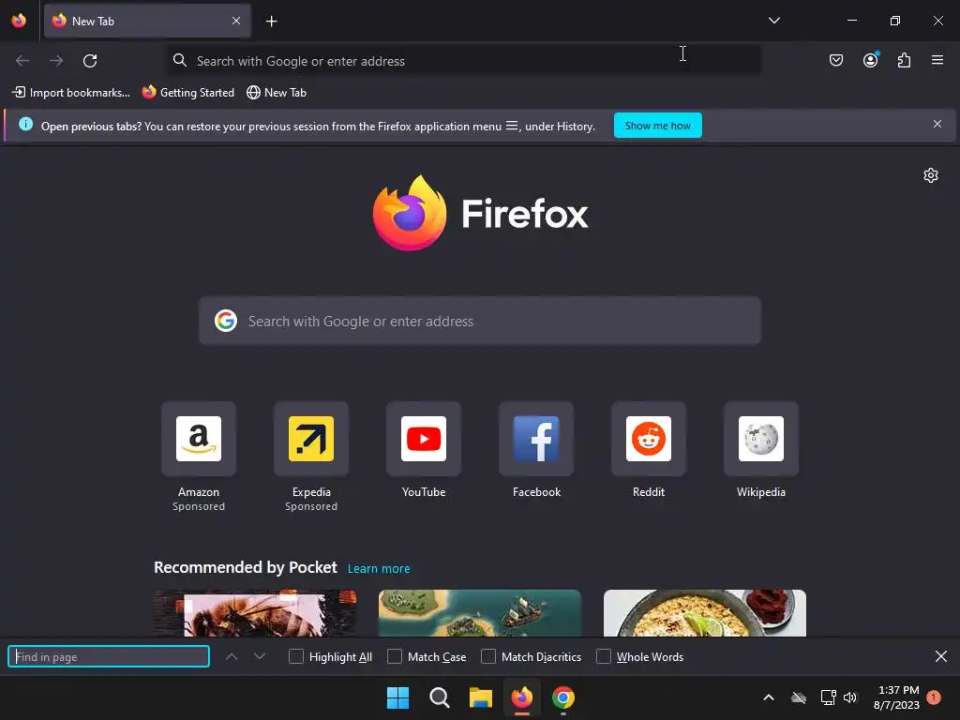The image size is (960, 720).
Task: Close the New Tab tab
Action: click(235, 21)
